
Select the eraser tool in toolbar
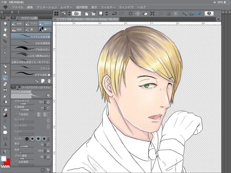coord(5,84)
